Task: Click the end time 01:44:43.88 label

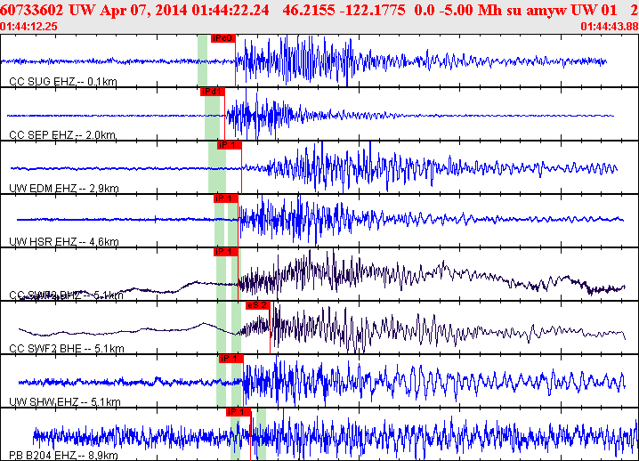Action: tap(610, 27)
